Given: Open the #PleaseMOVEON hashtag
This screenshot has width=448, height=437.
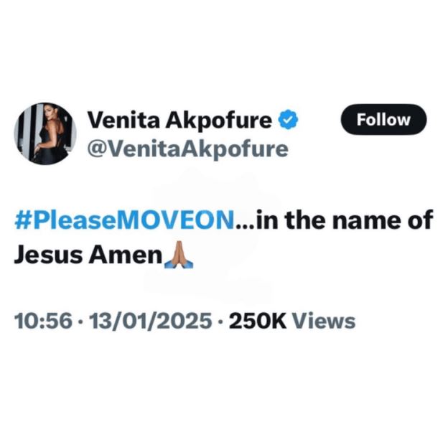Looking at the screenshot, I should coord(124,220).
